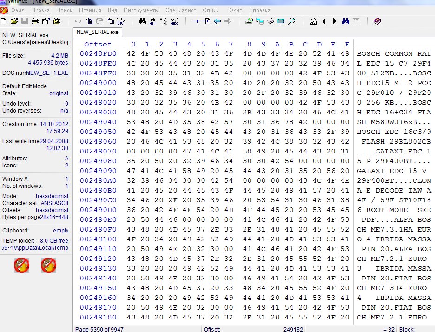Open a file using the folder icon
435x332 pixels.
point(14,21)
